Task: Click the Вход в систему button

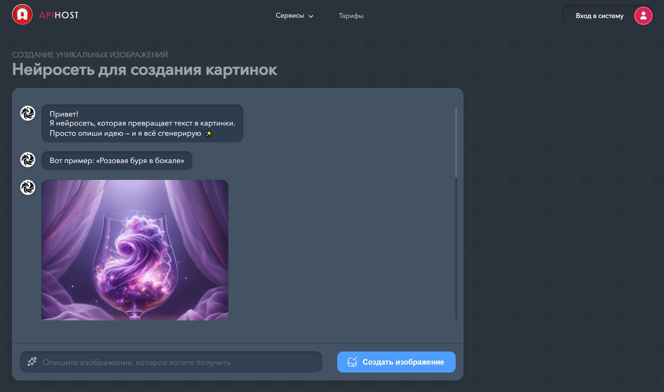Action: pos(599,16)
